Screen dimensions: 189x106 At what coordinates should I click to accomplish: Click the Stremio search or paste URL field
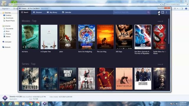(130, 12)
